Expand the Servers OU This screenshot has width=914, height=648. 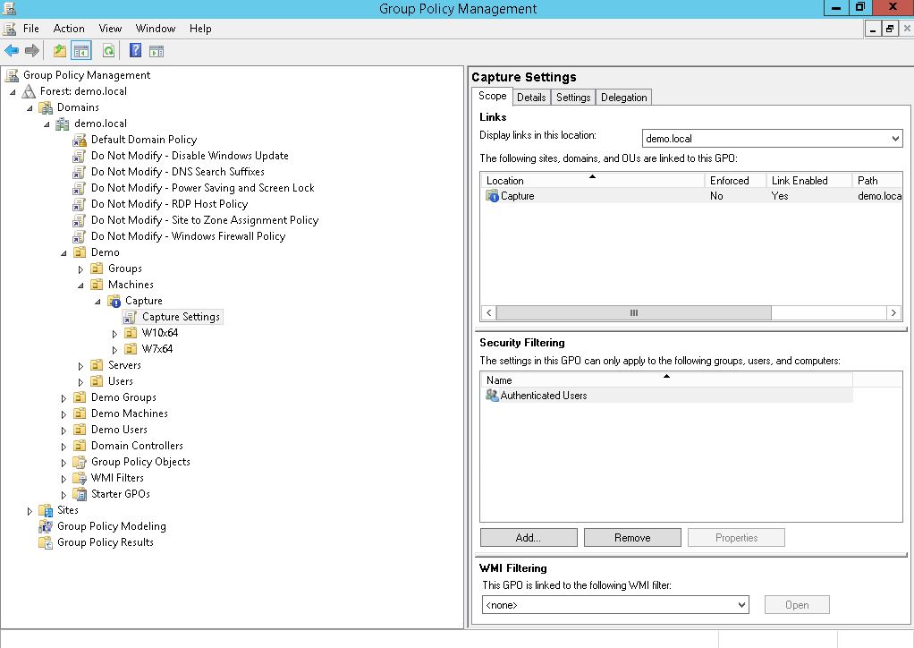coord(81,366)
